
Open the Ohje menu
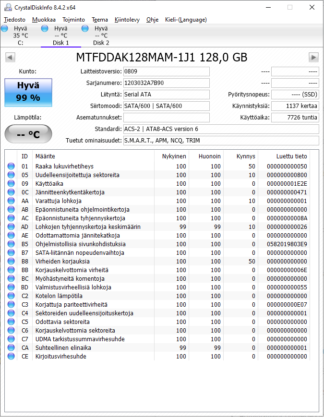coord(152,20)
